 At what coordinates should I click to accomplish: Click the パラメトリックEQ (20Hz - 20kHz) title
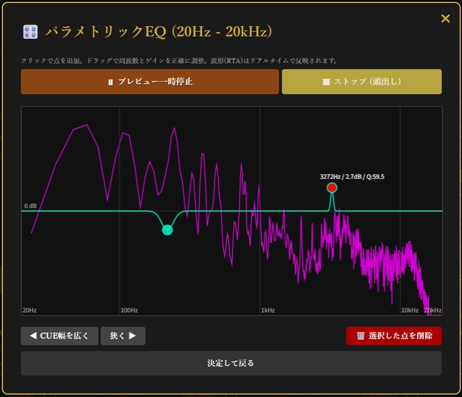pos(159,32)
